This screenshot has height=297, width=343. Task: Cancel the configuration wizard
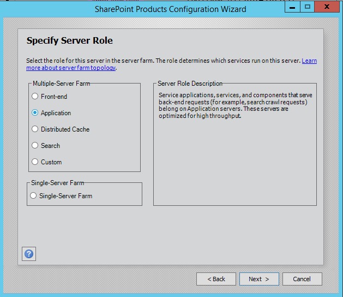click(x=302, y=279)
